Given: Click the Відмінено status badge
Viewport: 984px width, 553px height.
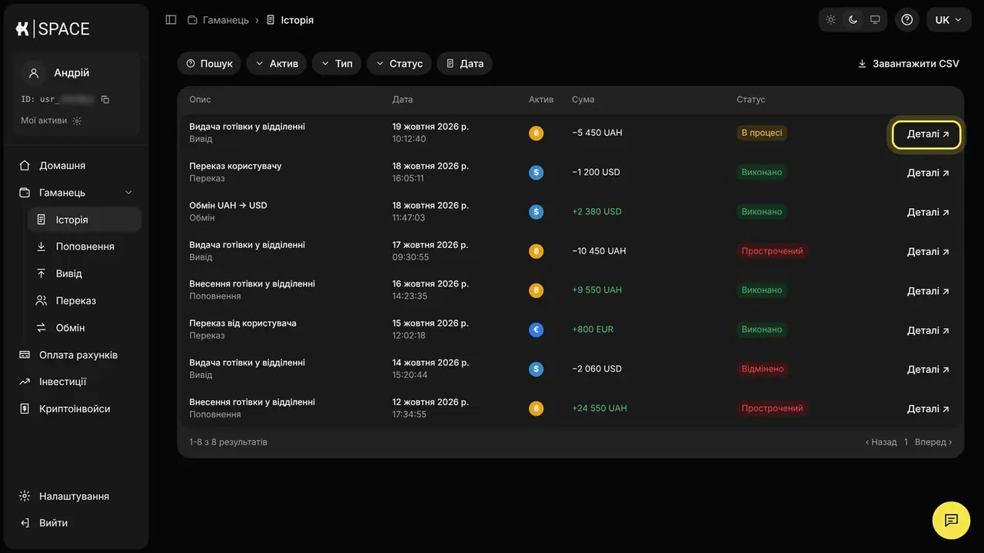Looking at the screenshot, I should click(763, 369).
